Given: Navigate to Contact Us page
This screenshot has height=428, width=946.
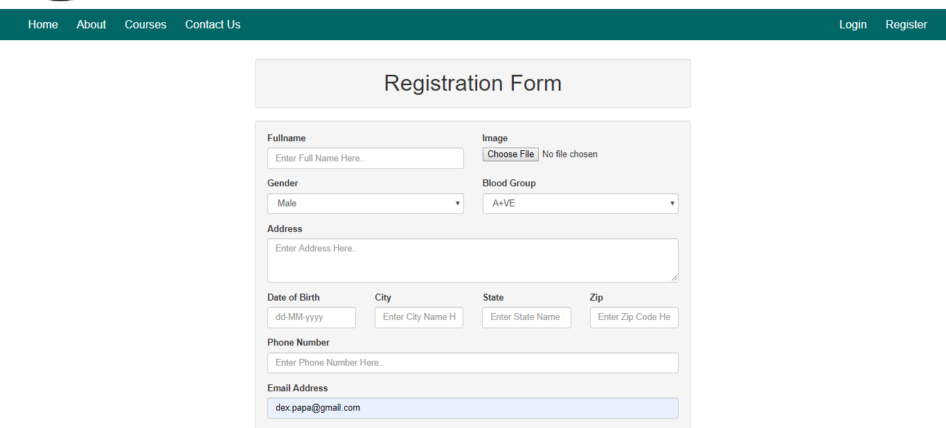Looking at the screenshot, I should click(213, 25).
